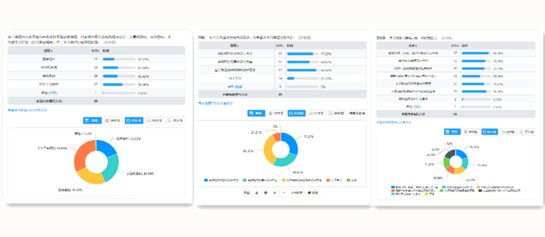Switch middle panel to column chart view
Screen dimensions: 545x237
coord(317,113)
